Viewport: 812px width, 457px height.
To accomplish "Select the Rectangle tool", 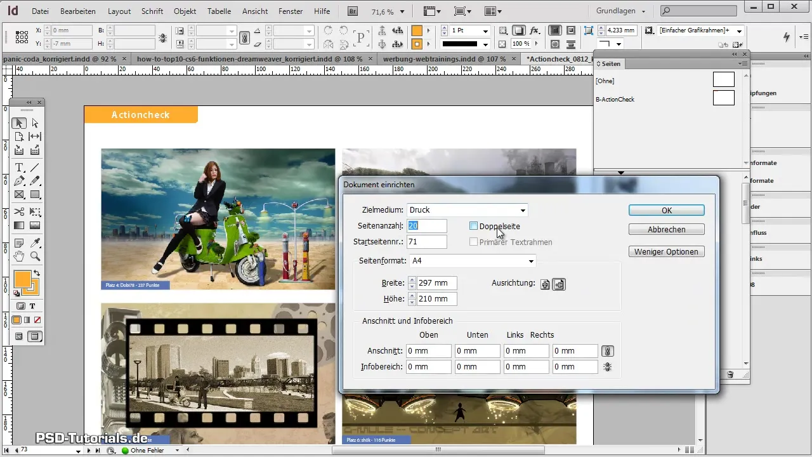I will tap(35, 195).
